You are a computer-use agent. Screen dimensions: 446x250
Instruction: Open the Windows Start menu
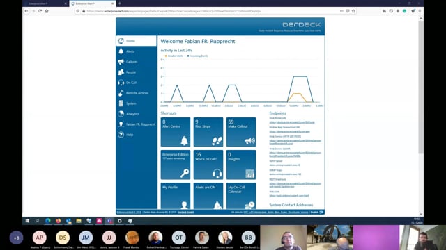(x=27, y=221)
